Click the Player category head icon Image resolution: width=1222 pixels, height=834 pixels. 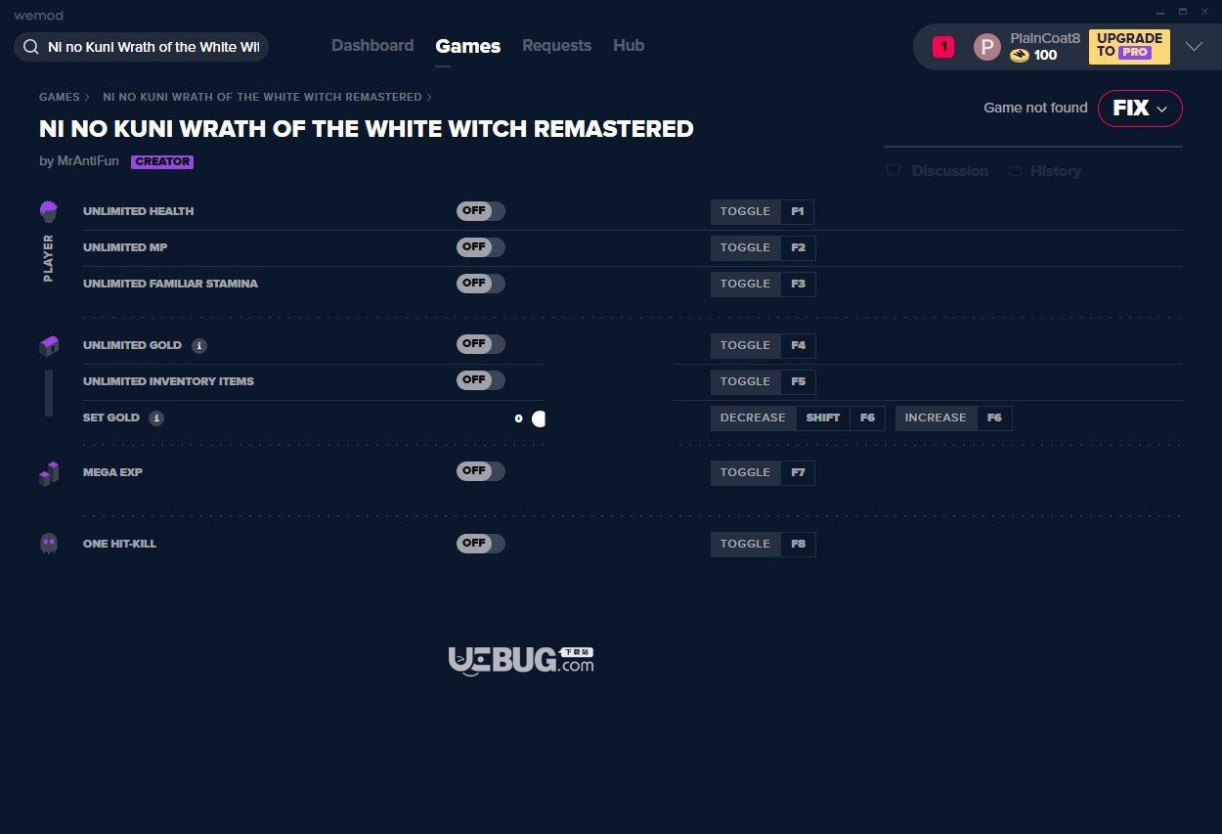click(49, 210)
